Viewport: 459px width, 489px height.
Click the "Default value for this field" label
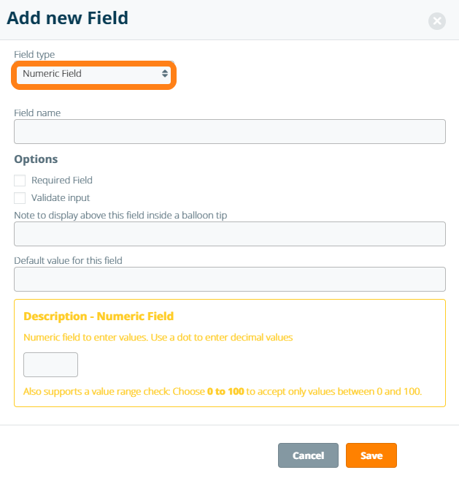pos(69,260)
